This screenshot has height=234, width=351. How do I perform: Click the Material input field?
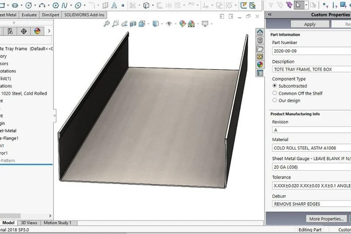[311, 148]
